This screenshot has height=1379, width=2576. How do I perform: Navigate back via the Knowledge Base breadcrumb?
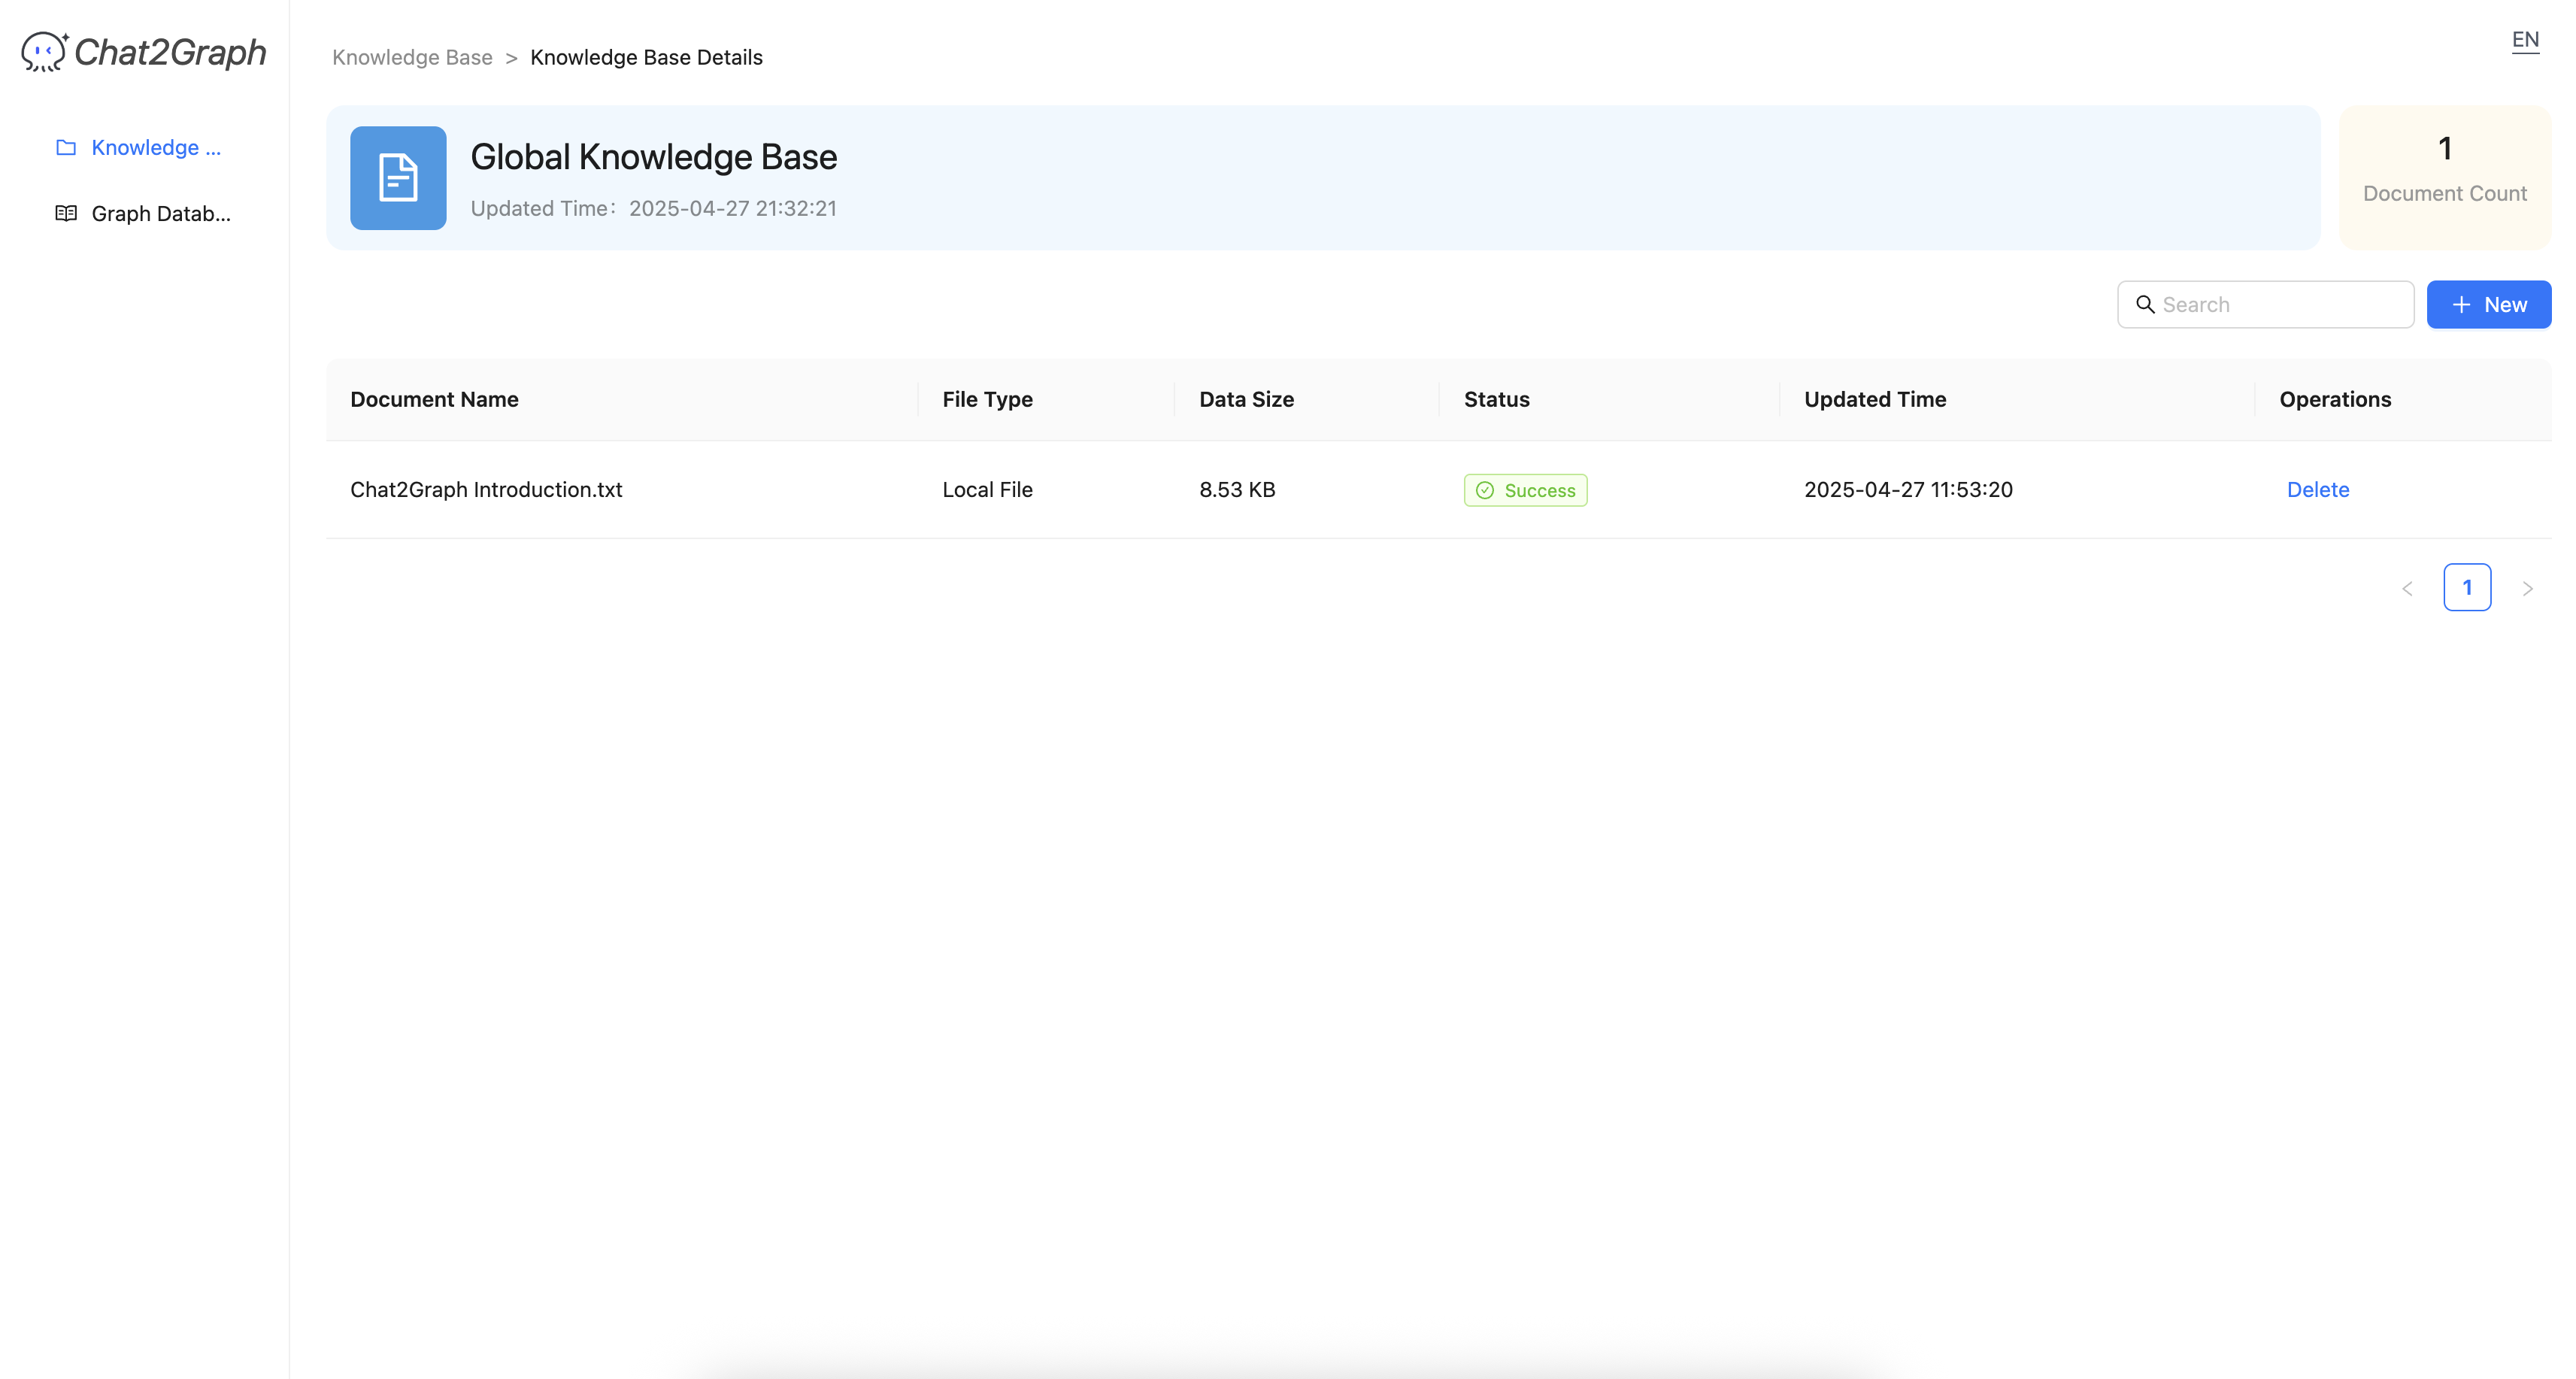click(x=412, y=57)
